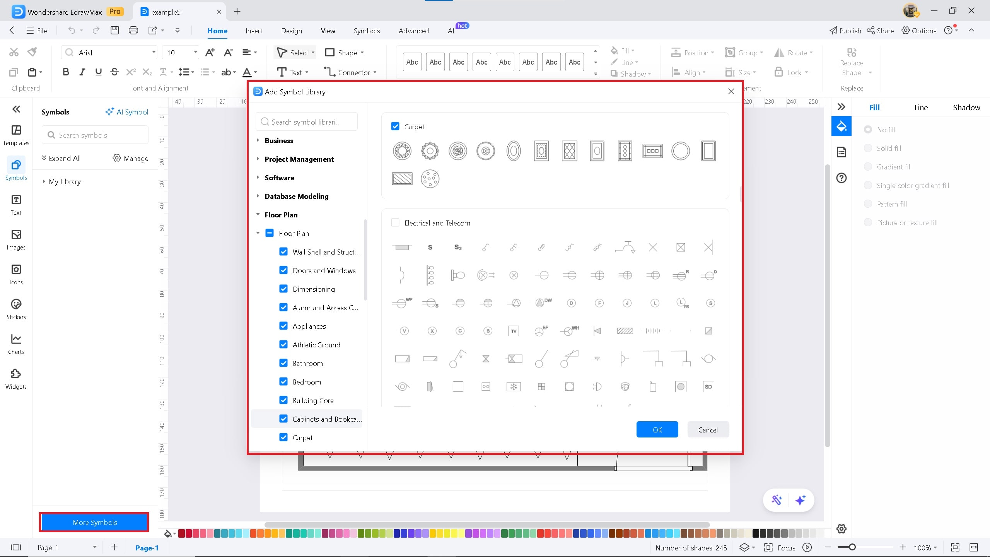Click the Cancel button in dialog

(x=708, y=429)
